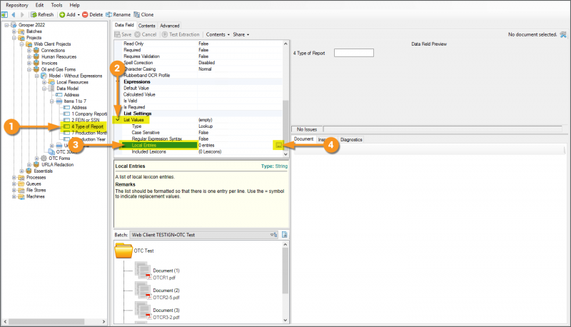Collapse the Items 1 to 7 section
This screenshot has height=327, width=571.
click(51, 101)
